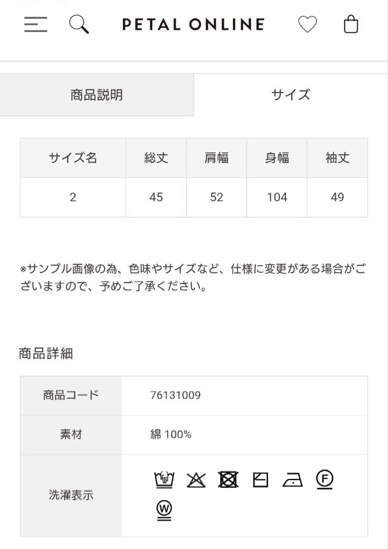
Task: Click the 綿 100% material value
Action: [x=171, y=435]
